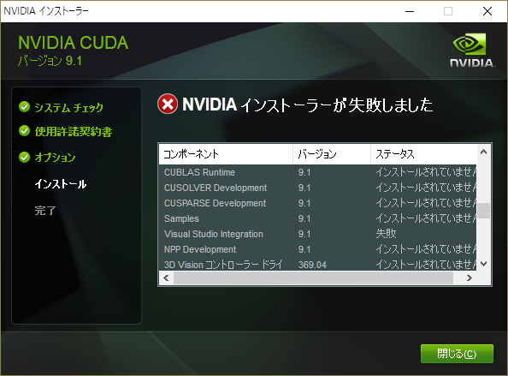
Task: Select the システム チェック step
Action: 69,107
